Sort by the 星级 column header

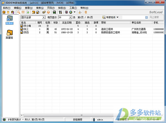pyautogui.click(x=78, y=22)
